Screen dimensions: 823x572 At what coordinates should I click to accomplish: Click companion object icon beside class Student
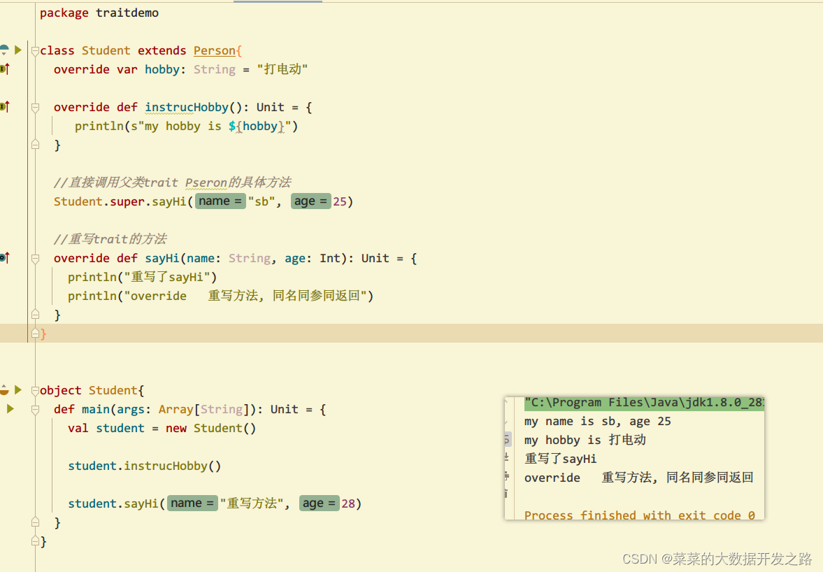[3, 50]
